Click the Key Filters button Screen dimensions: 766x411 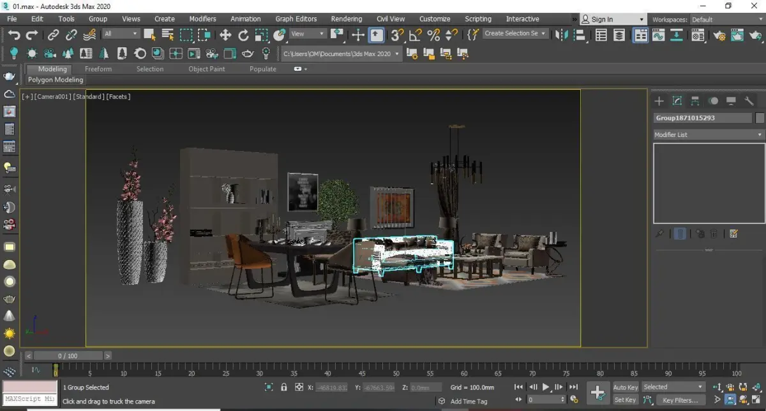click(x=680, y=400)
